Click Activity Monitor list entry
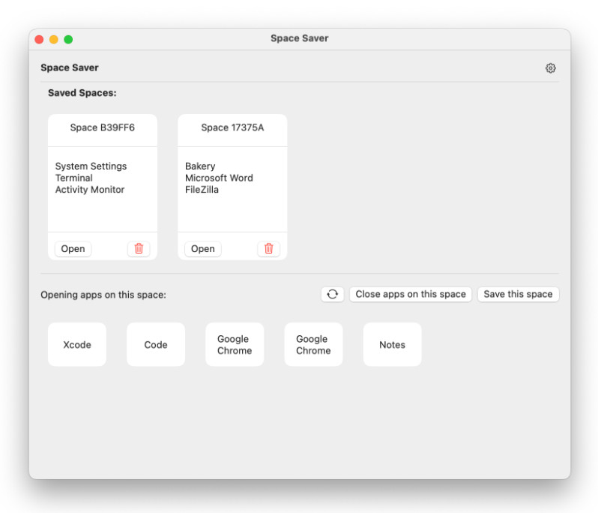The width and height of the screenshot is (598, 513). (x=90, y=190)
